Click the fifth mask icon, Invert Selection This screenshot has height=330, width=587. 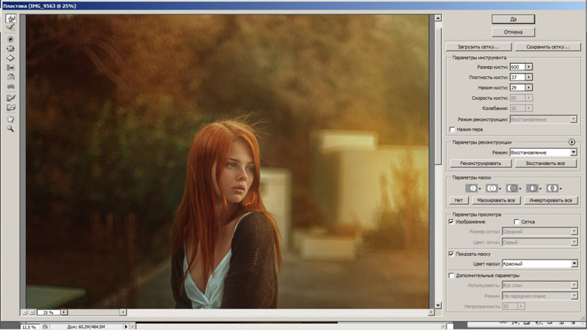(553, 188)
